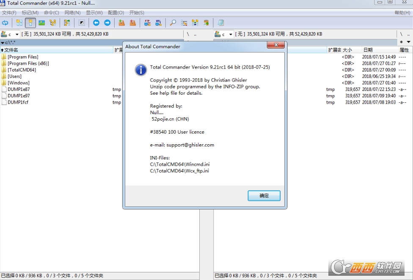413x280 pixels.
Task: Go forward using the blue right arrow
Action: coord(107,23)
